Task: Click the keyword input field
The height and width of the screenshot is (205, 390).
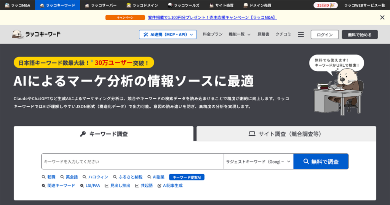Action: coord(133,162)
